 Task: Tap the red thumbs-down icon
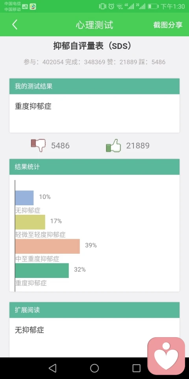[38, 145]
